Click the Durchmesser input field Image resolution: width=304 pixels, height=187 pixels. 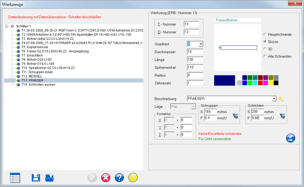point(195,52)
